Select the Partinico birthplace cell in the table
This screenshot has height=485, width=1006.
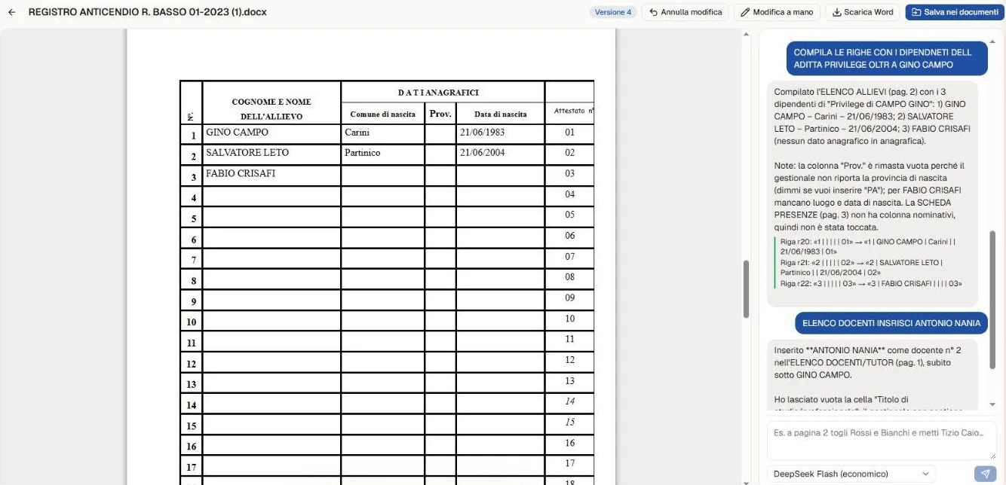(x=383, y=155)
